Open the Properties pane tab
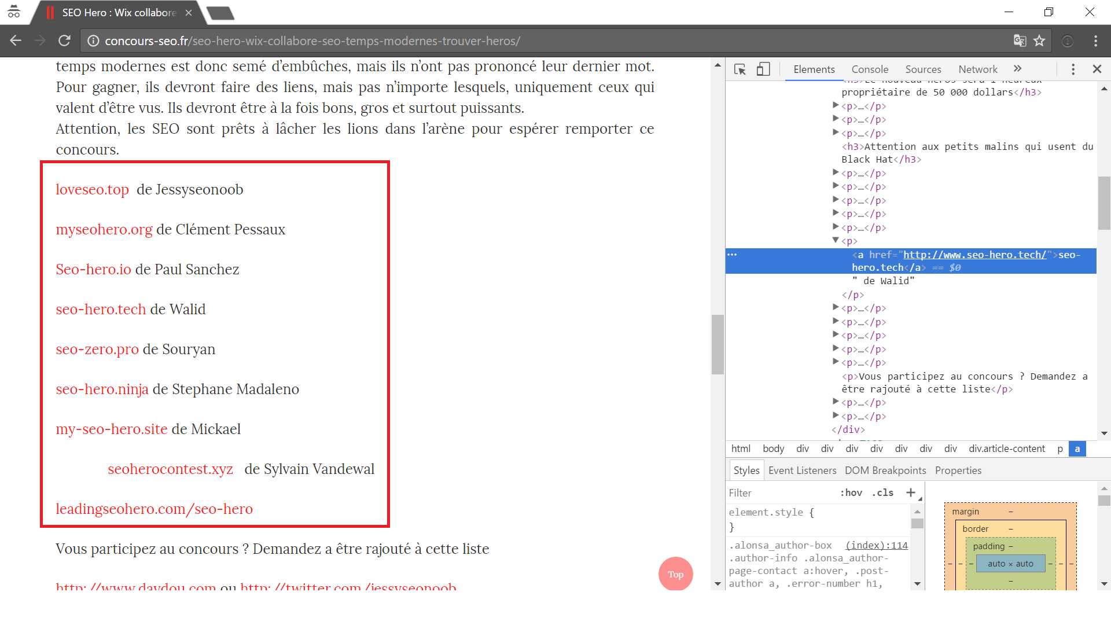This screenshot has height=625, width=1111. point(958,470)
